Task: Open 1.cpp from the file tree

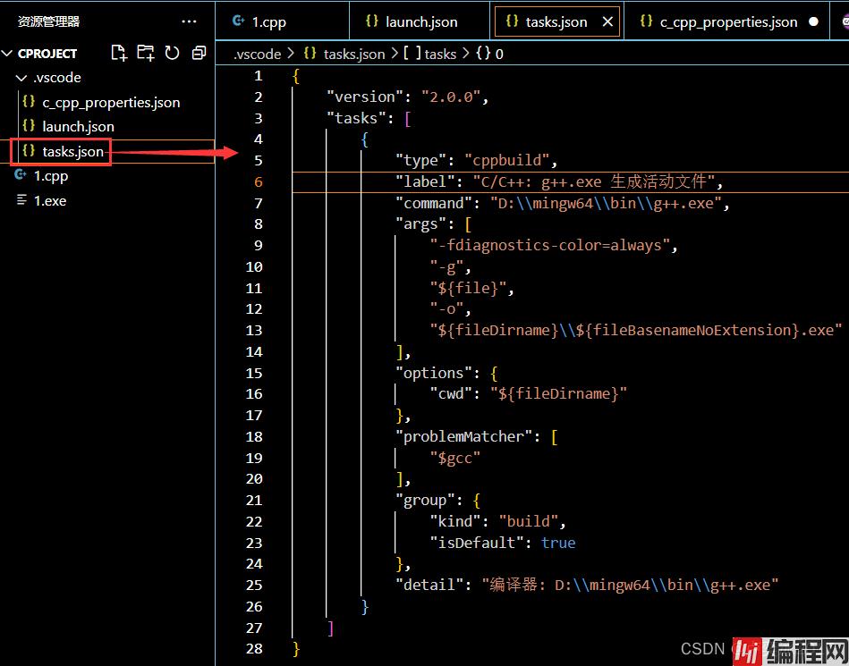Action: tap(51, 176)
